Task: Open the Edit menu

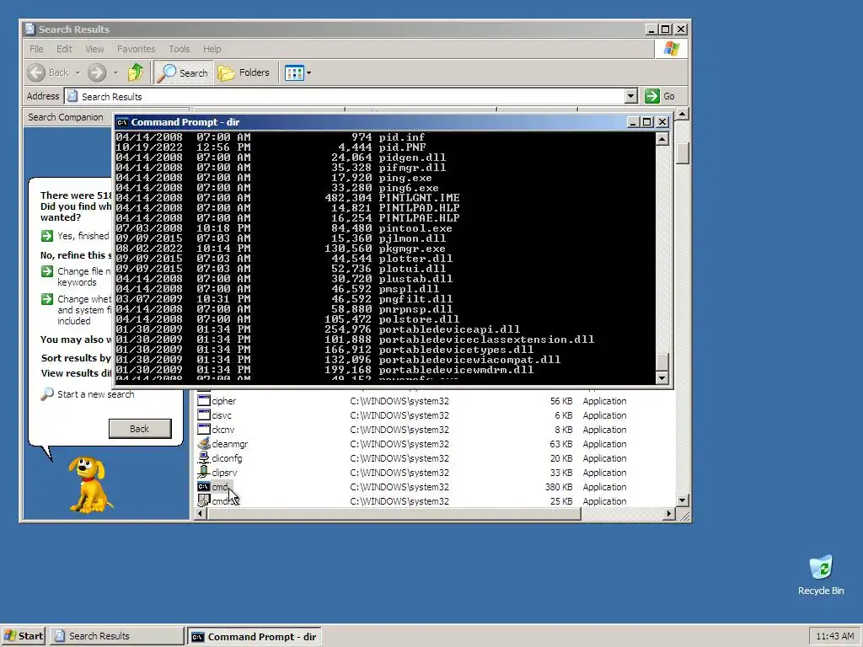Action: pyautogui.click(x=64, y=49)
